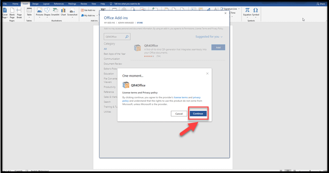
Task: Click the Signature Line button
Action: [229, 9]
